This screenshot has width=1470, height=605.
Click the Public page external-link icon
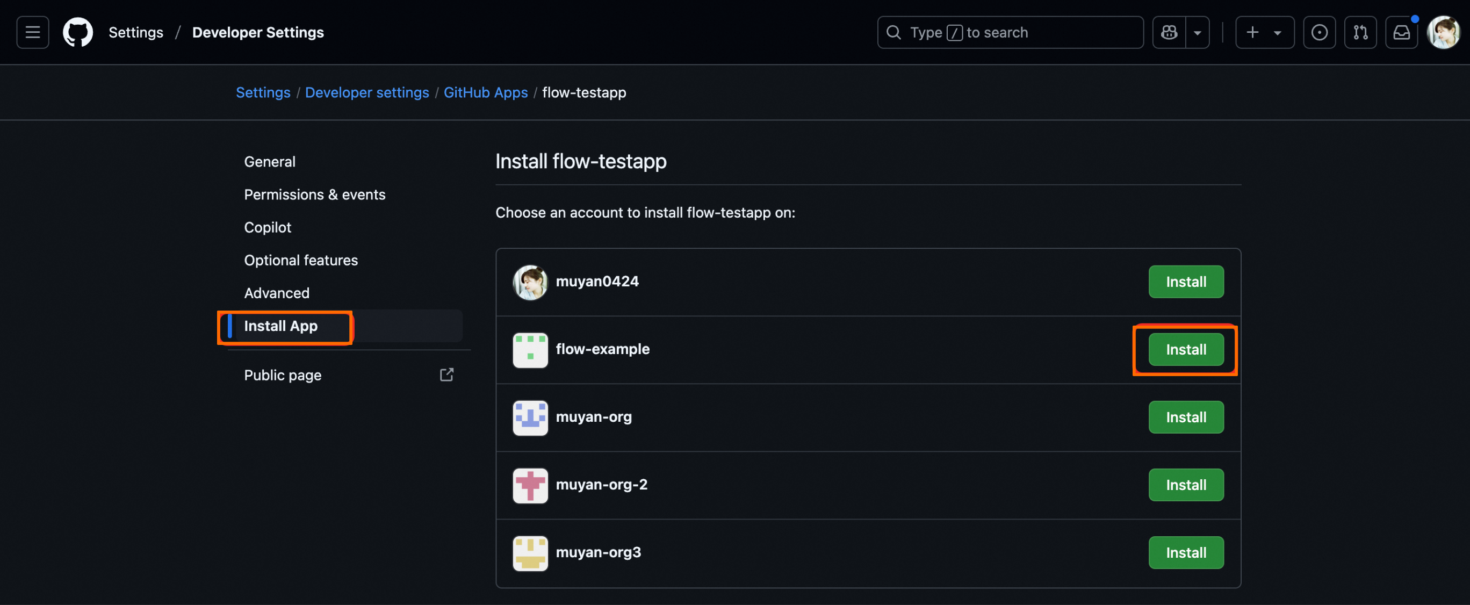point(446,375)
